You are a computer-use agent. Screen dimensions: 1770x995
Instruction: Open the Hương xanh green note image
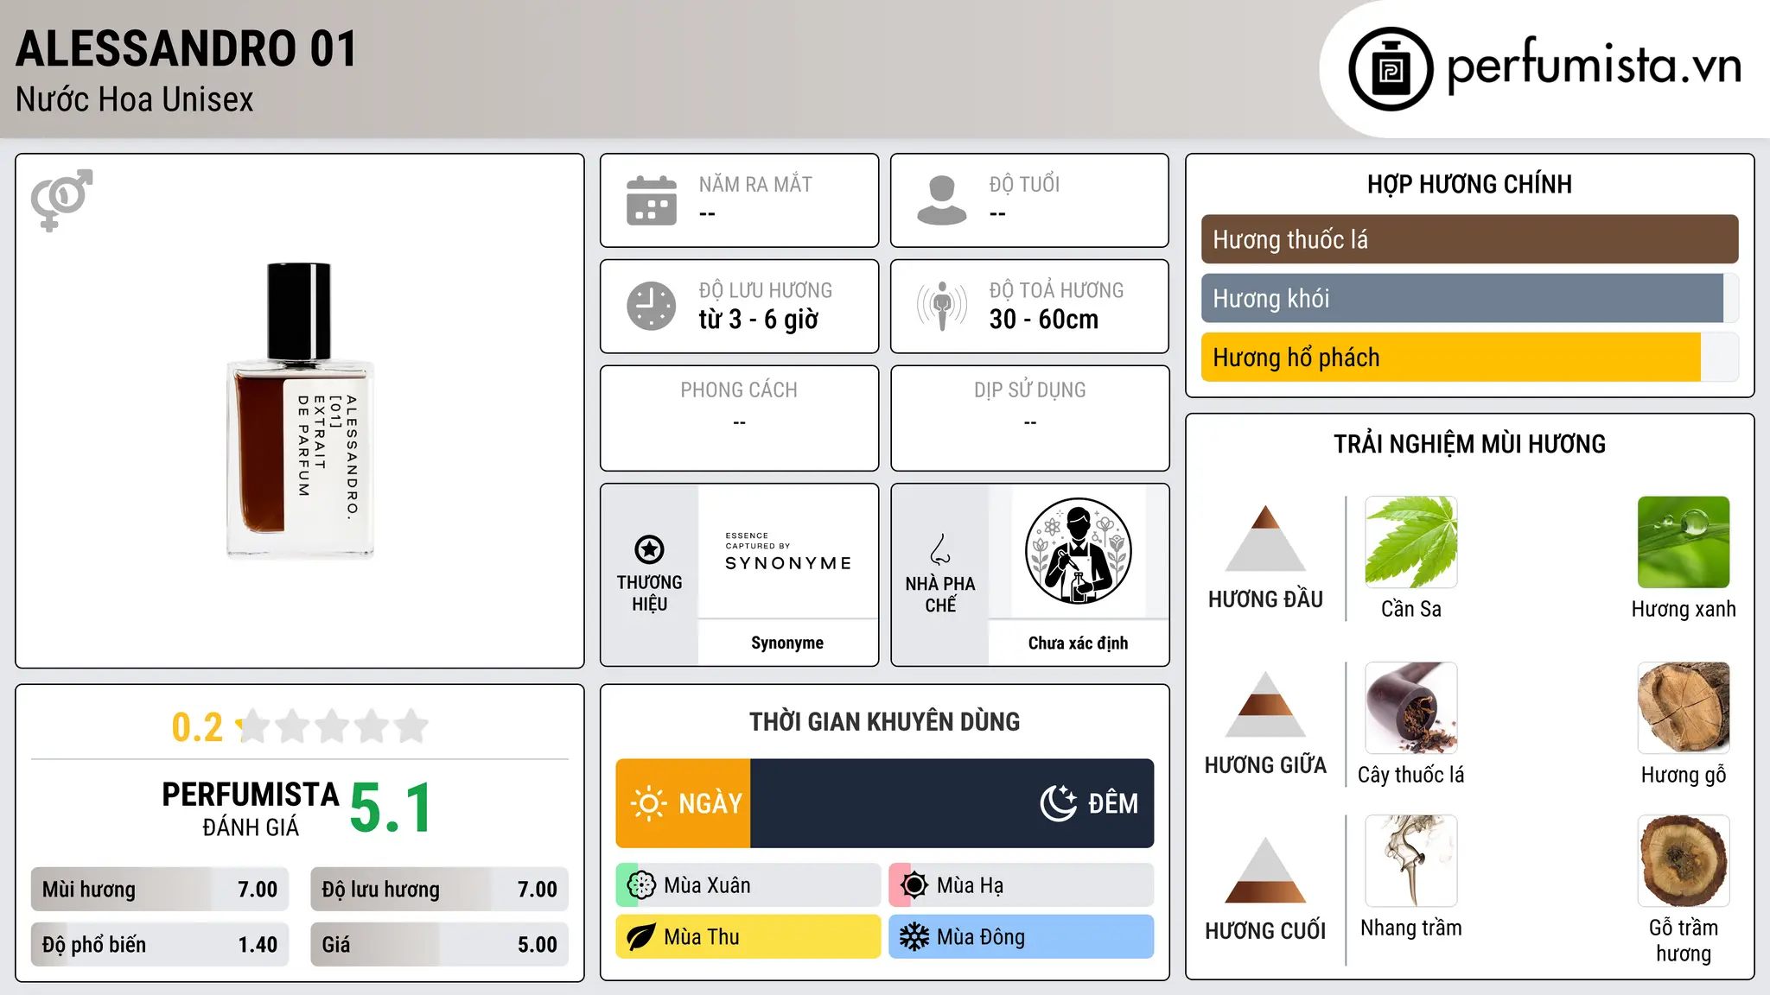(1684, 542)
